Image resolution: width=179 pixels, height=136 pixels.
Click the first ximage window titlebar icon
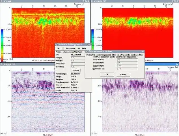coord(2,1)
